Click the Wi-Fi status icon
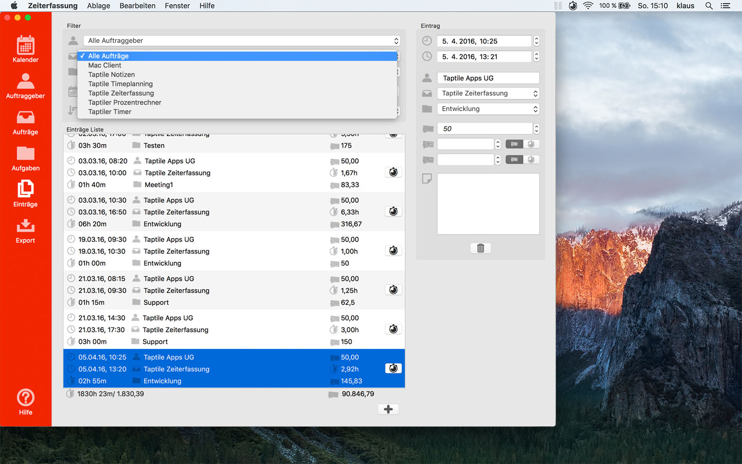The image size is (742, 464). pyautogui.click(x=588, y=6)
